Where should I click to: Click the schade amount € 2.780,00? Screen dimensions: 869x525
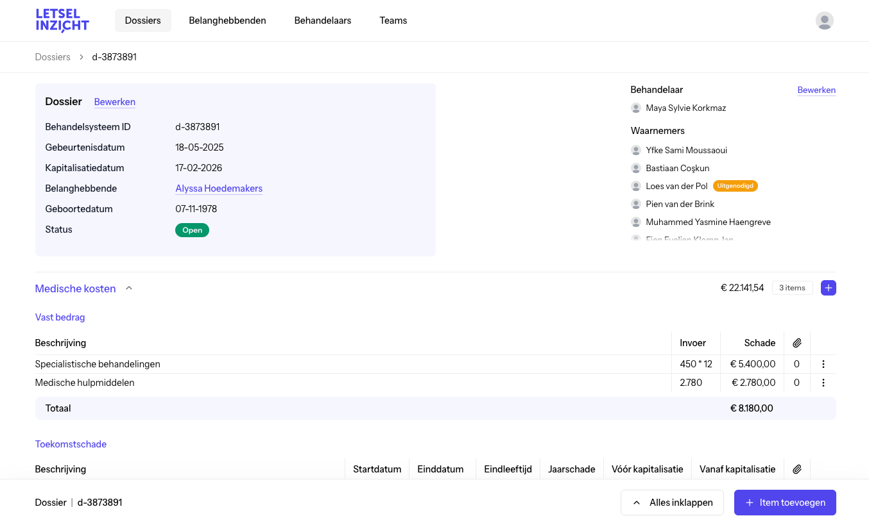tap(753, 383)
